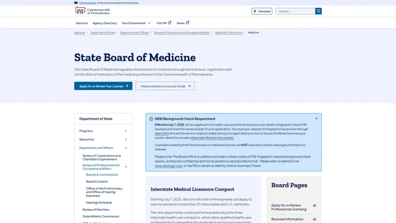Screen dimensions: 396x223
Task: Click arrow beside Renewal Information
Action: click(314, 219)
